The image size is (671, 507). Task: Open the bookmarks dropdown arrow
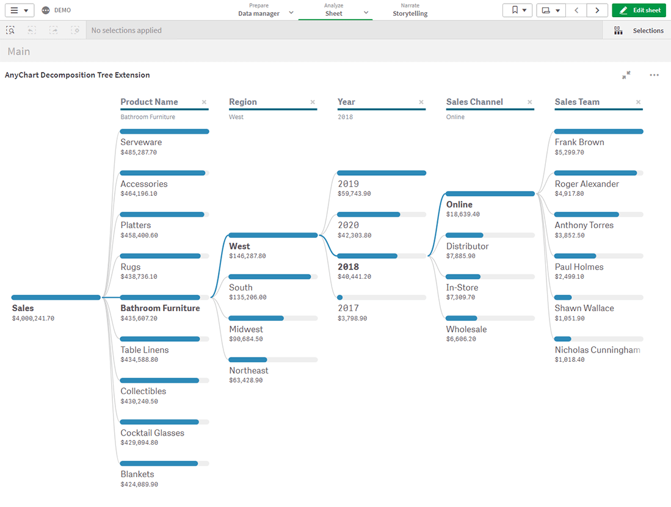point(523,10)
